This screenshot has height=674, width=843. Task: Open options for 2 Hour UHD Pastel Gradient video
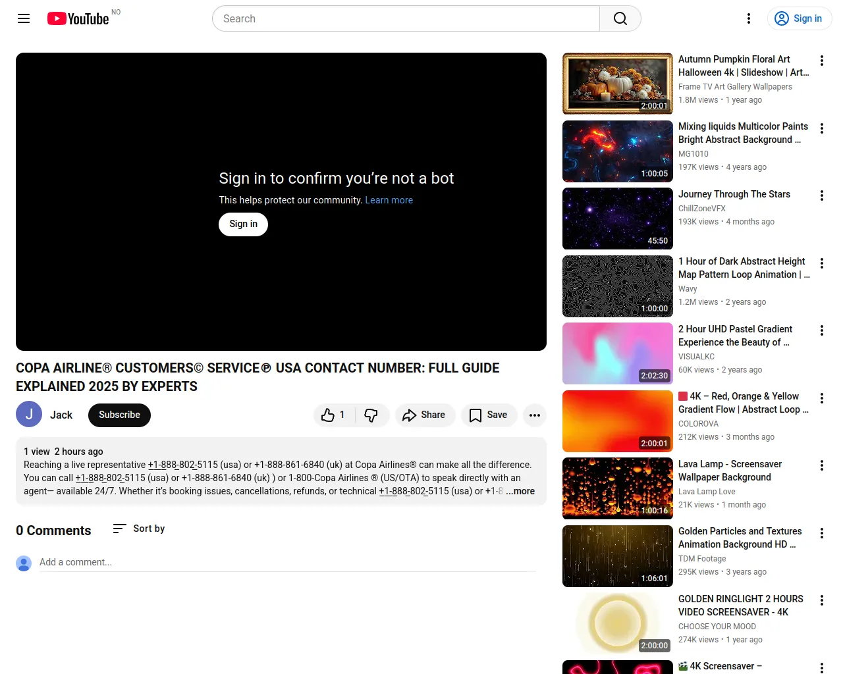click(x=822, y=330)
